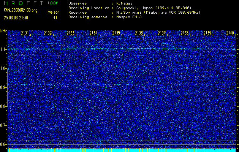Viewport: 239px width, 152px height.
Task: Click the 1.1 frequency axis label
Action: click(3, 49)
